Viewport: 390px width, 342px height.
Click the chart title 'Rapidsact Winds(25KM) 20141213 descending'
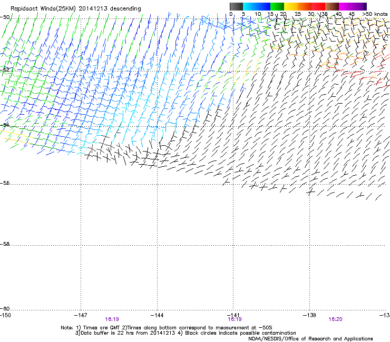coord(75,9)
